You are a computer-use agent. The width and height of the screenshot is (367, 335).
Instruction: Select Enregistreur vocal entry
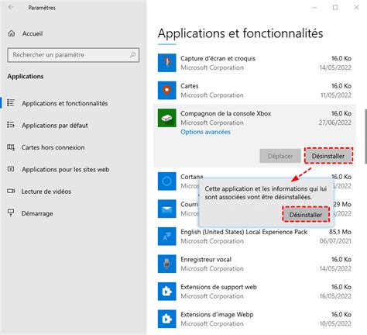point(206,259)
